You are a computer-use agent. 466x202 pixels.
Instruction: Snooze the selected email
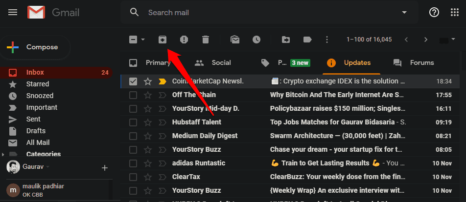pos(256,40)
